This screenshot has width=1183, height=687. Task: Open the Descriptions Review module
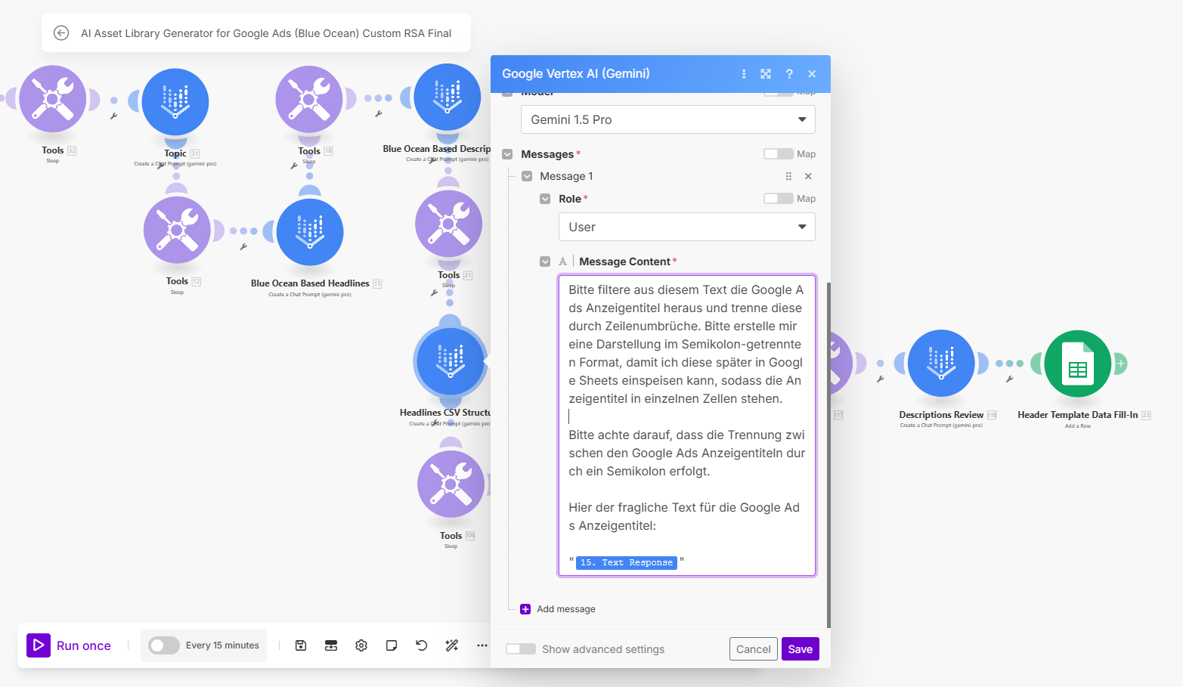coord(941,364)
